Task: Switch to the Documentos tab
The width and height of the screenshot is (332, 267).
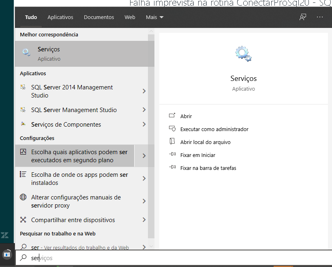Action: point(99,17)
